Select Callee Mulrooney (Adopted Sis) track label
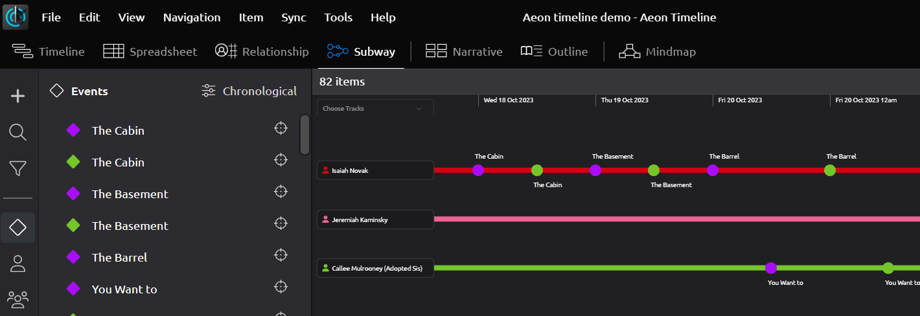Screen dimensions: 920x316 [x=375, y=268]
